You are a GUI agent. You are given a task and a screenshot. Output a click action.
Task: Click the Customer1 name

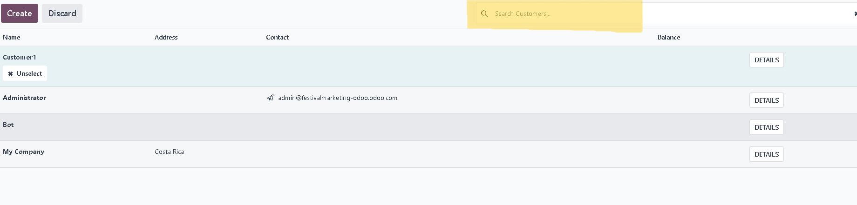click(x=19, y=57)
